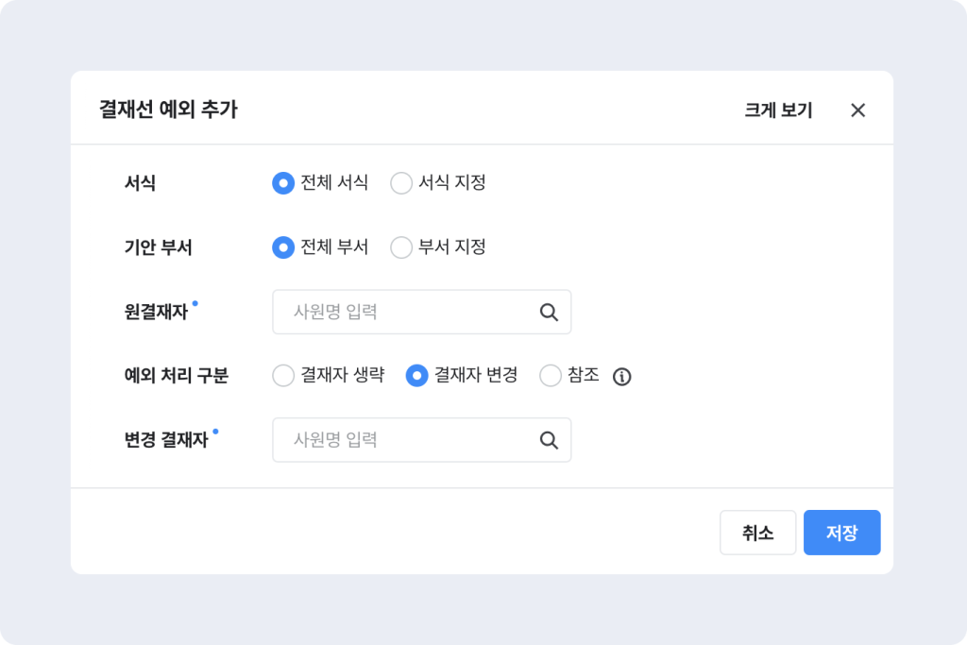
Task: Choose the 결재자 변경 radio option
Action: point(417,376)
